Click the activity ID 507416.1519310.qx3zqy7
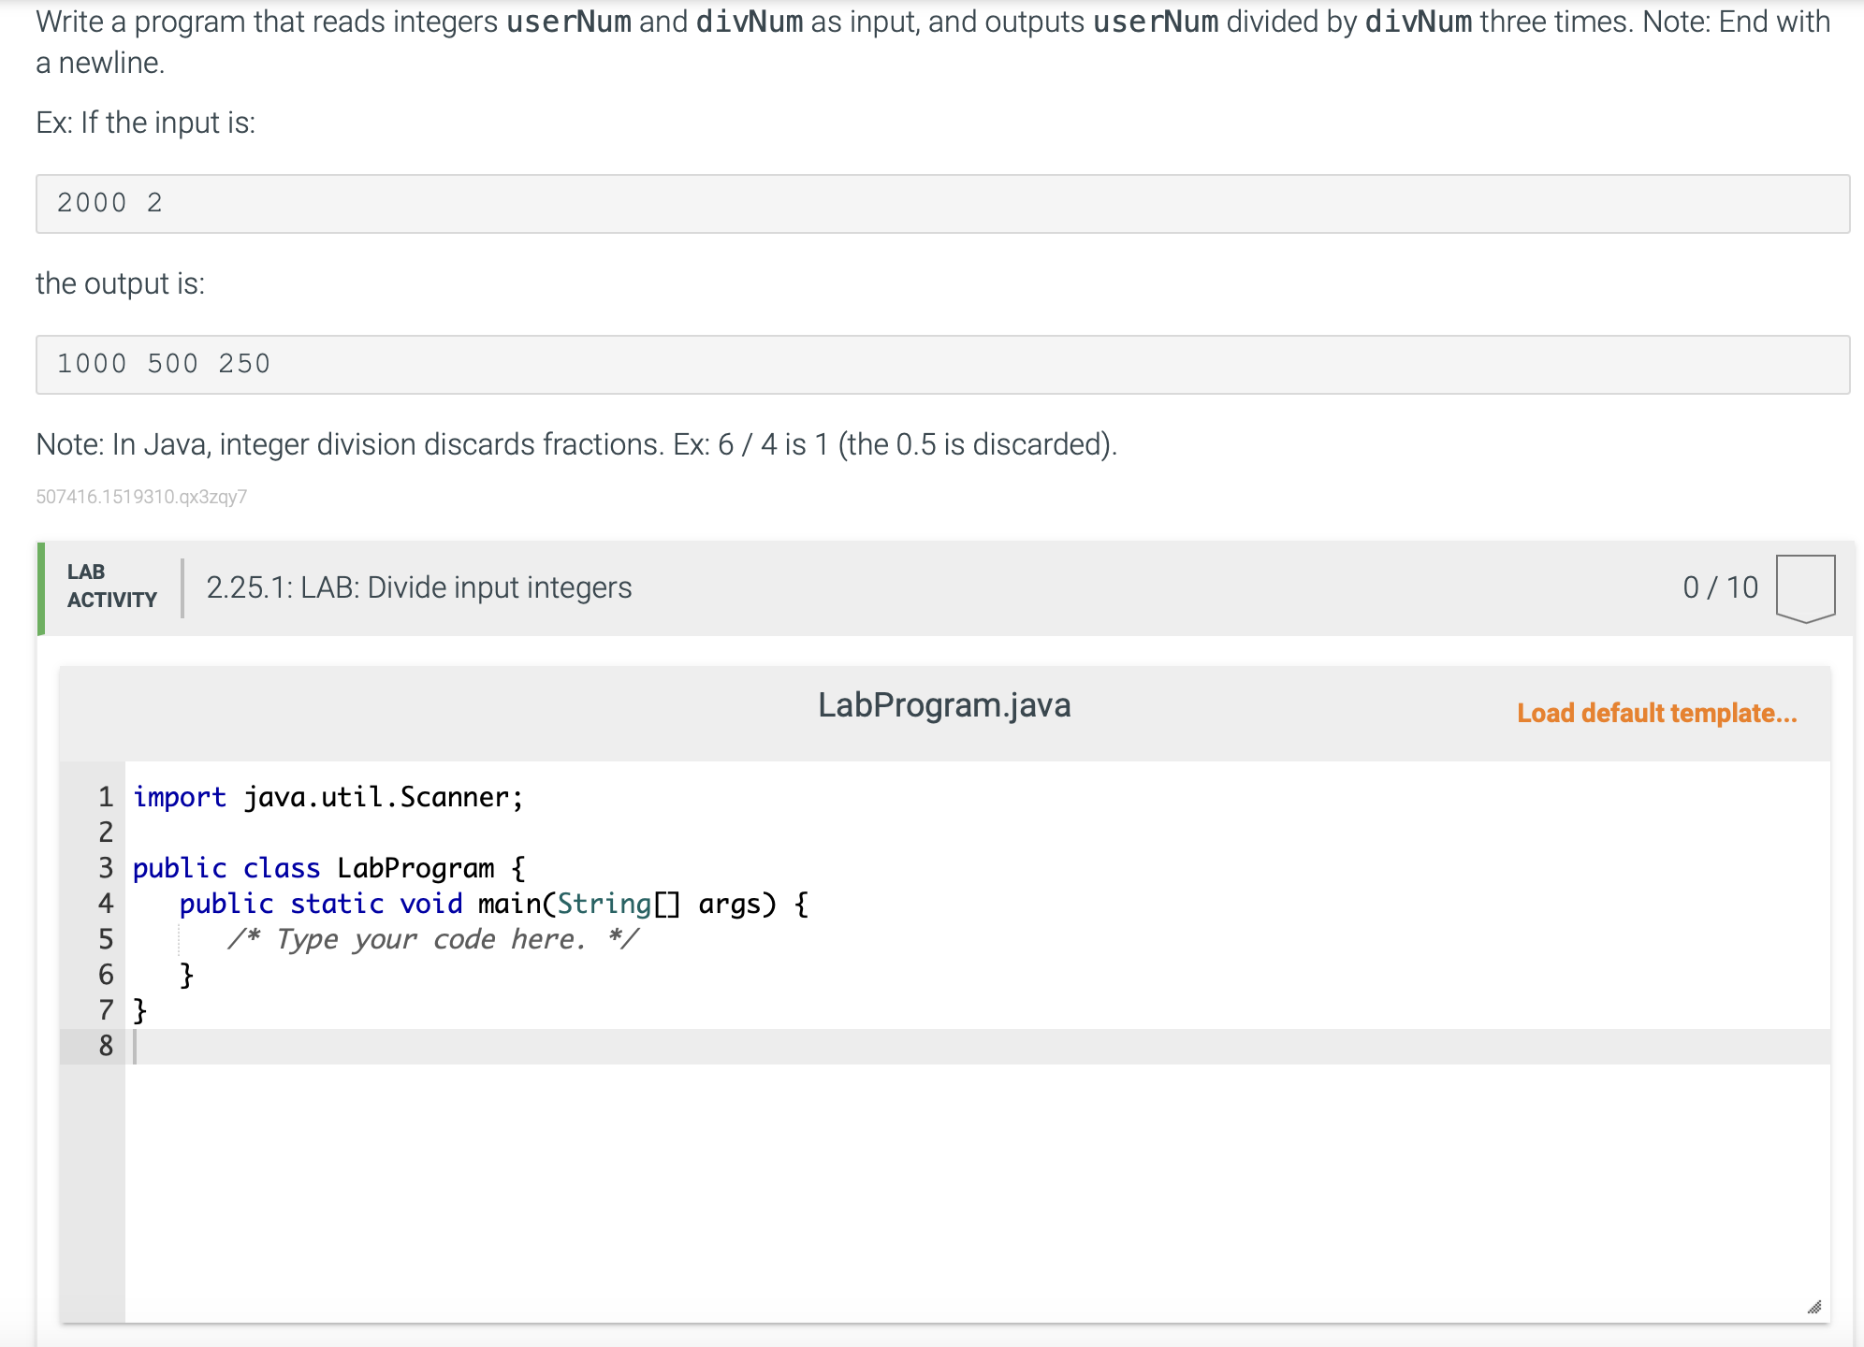The height and width of the screenshot is (1347, 1864). [141, 497]
